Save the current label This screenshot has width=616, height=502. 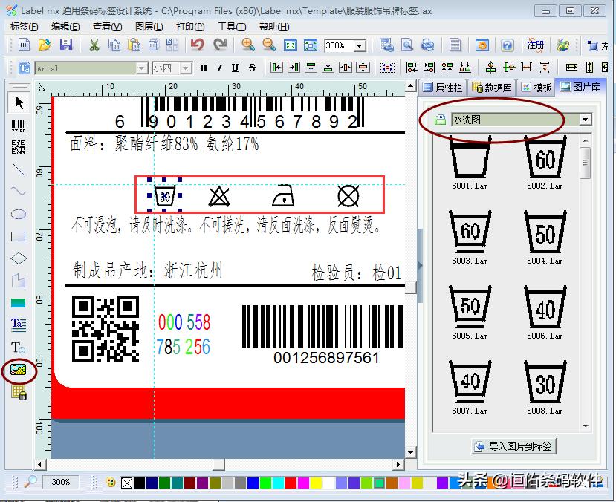point(66,45)
